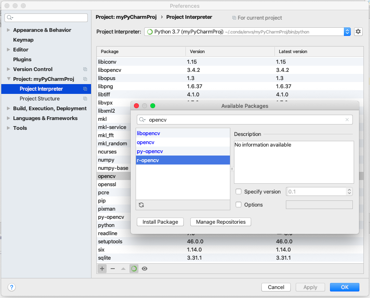Expand Languages & Frameworks section
Screen dimensions: 370x298
pyautogui.click(x=9, y=118)
